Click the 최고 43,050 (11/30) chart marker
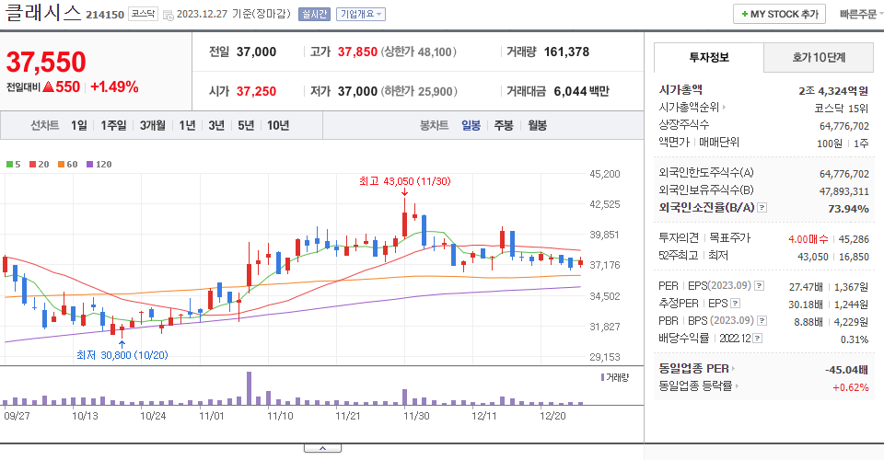 click(405, 181)
